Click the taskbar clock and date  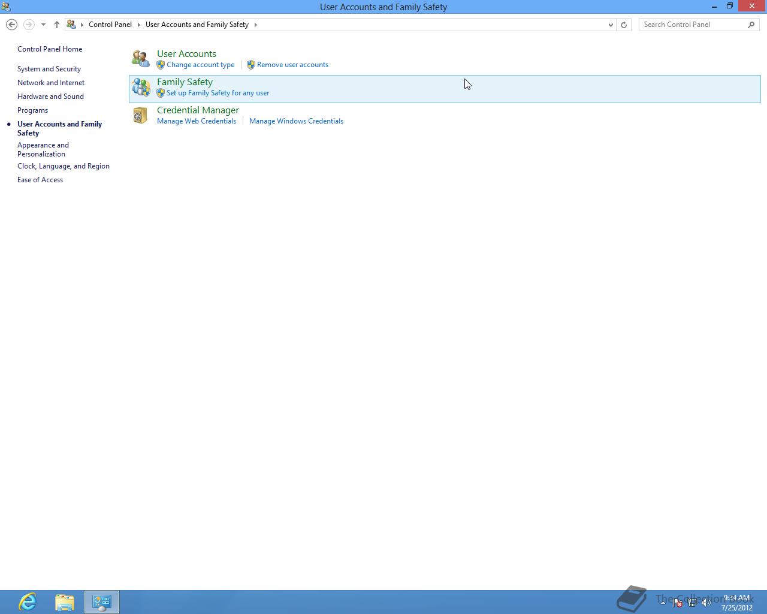tap(737, 603)
